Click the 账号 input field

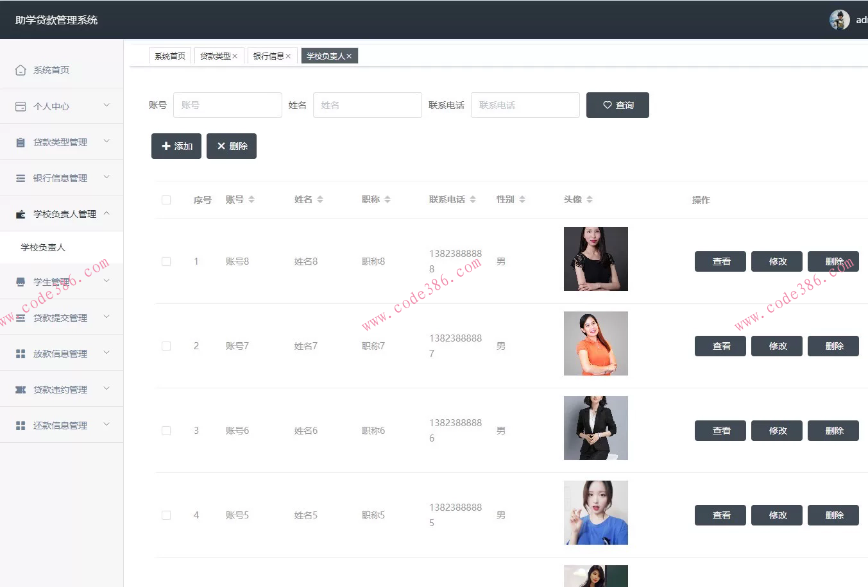pyautogui.click(x=228, y=104)
